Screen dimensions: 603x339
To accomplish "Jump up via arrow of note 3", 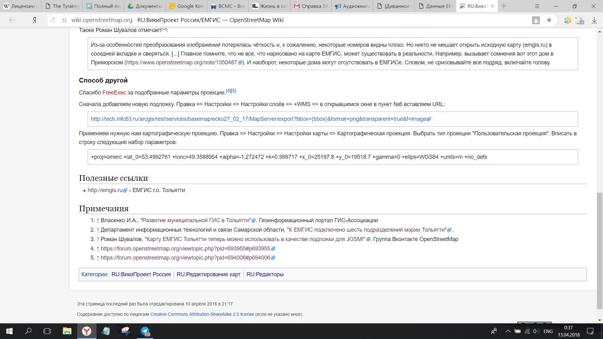I will point(98,239).
